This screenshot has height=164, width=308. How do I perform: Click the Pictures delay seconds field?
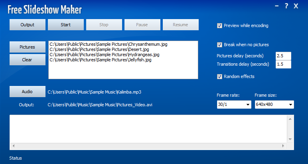click(x=283, y=56)
